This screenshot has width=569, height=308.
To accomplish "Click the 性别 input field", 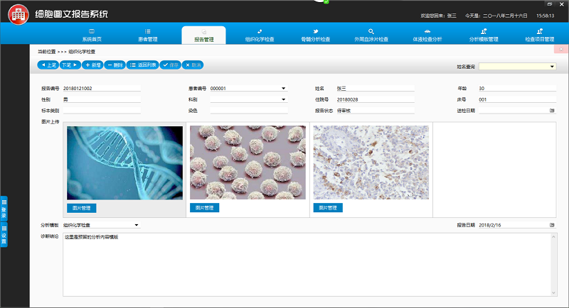I will click(x=102, y=99).
